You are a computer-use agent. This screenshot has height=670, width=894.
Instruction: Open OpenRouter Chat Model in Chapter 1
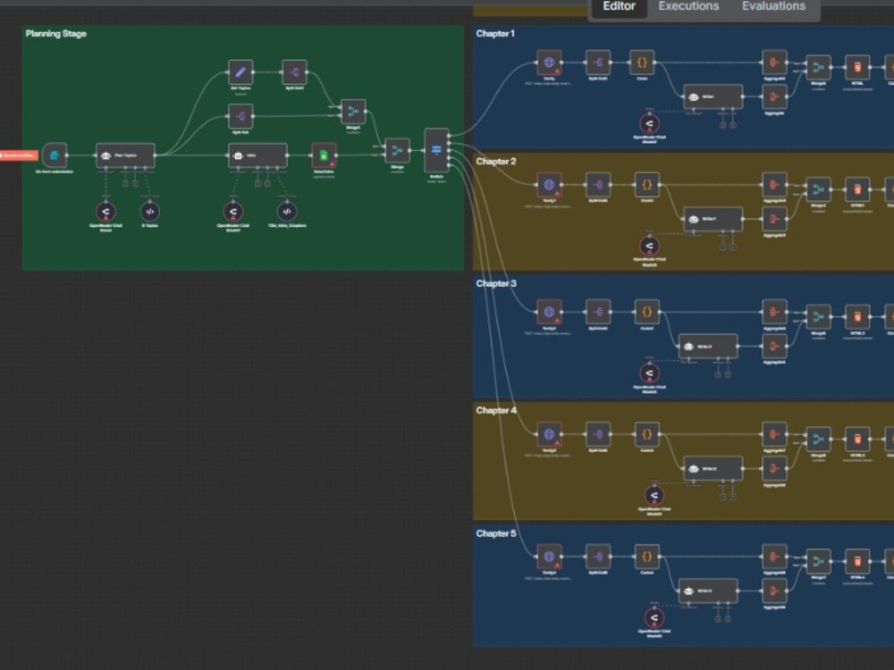coord(649,123)
